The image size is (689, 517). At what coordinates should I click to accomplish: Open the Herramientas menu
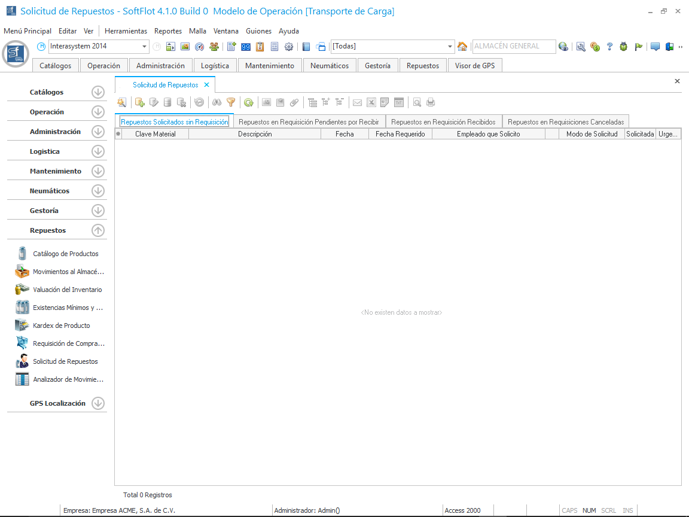[x=126, y=31]
